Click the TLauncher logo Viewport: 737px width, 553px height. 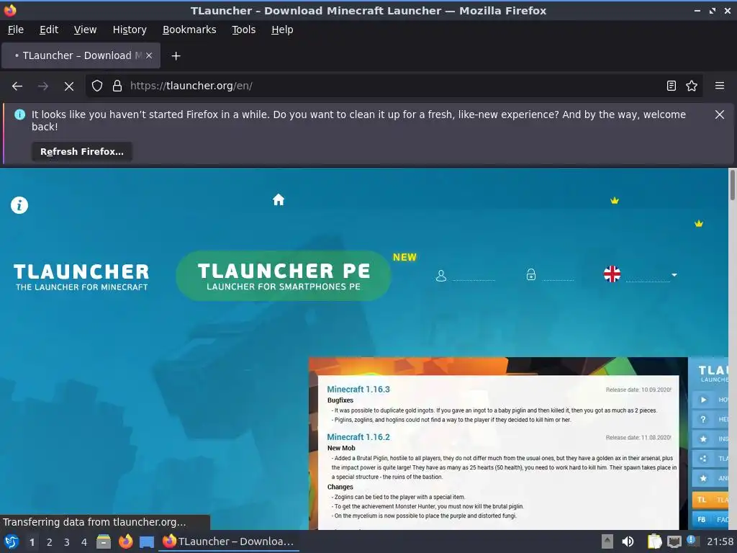81,277
